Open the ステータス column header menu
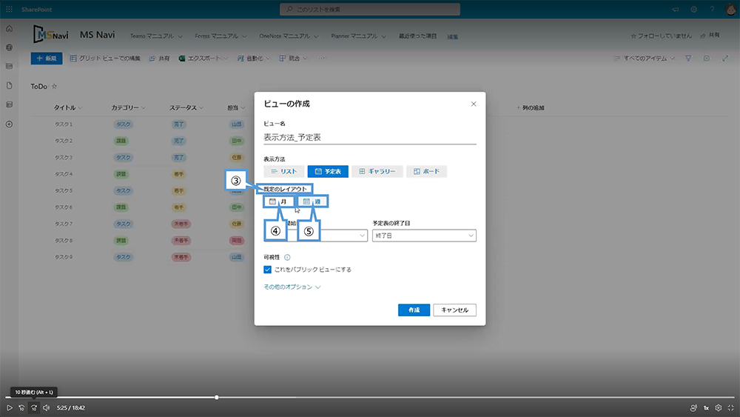 186,107
